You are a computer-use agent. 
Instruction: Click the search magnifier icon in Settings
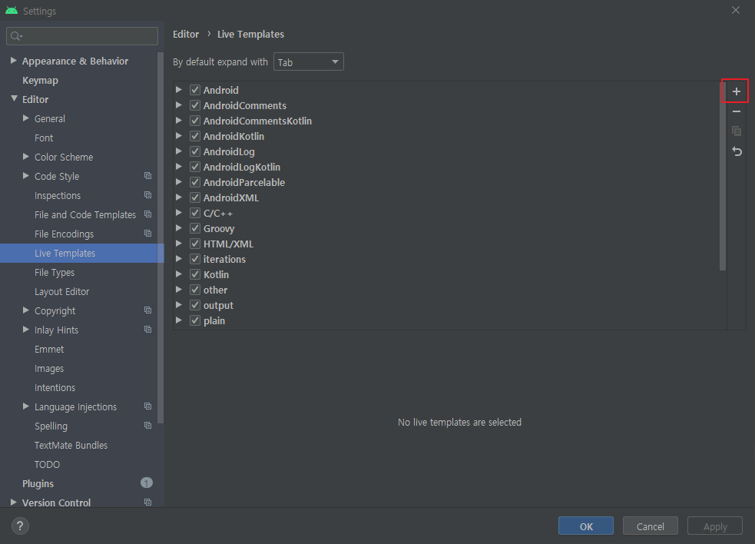(x=16, y=36)
